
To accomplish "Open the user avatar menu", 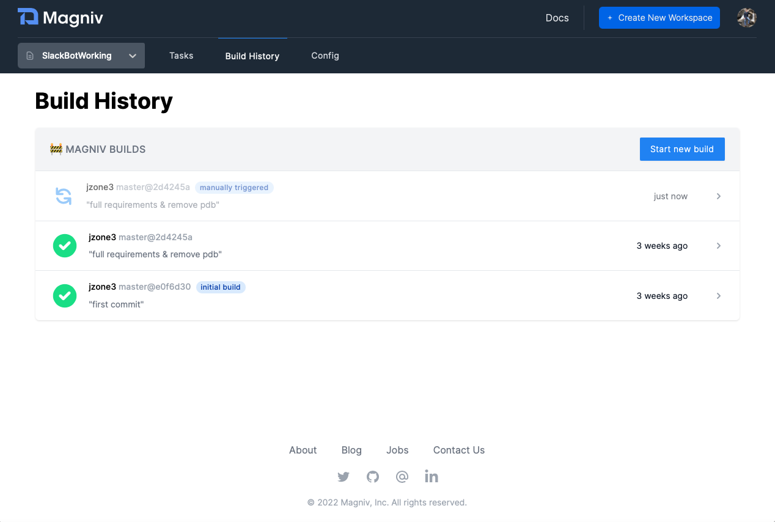I will click(x=747, y=18).
